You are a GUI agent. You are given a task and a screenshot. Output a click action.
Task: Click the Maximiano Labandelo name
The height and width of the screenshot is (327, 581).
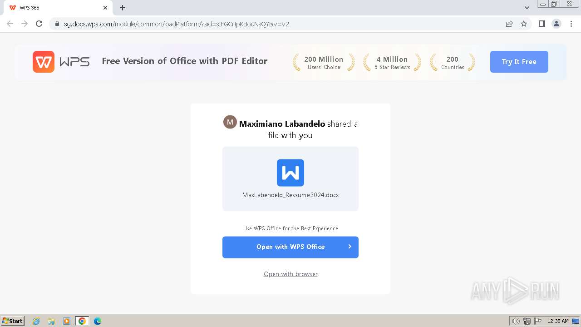pos(282,124)
